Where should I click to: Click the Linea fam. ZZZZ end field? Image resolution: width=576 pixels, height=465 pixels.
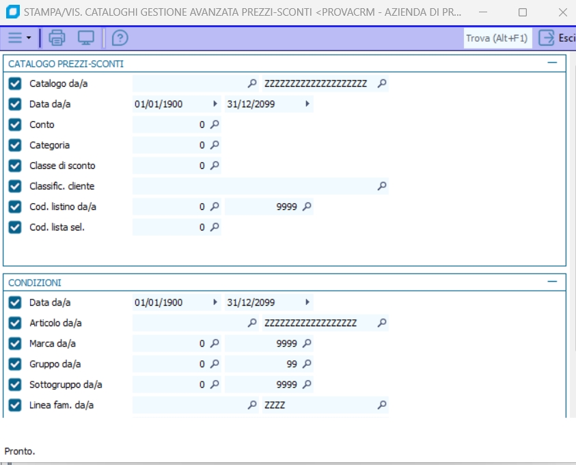coord(318,405)
